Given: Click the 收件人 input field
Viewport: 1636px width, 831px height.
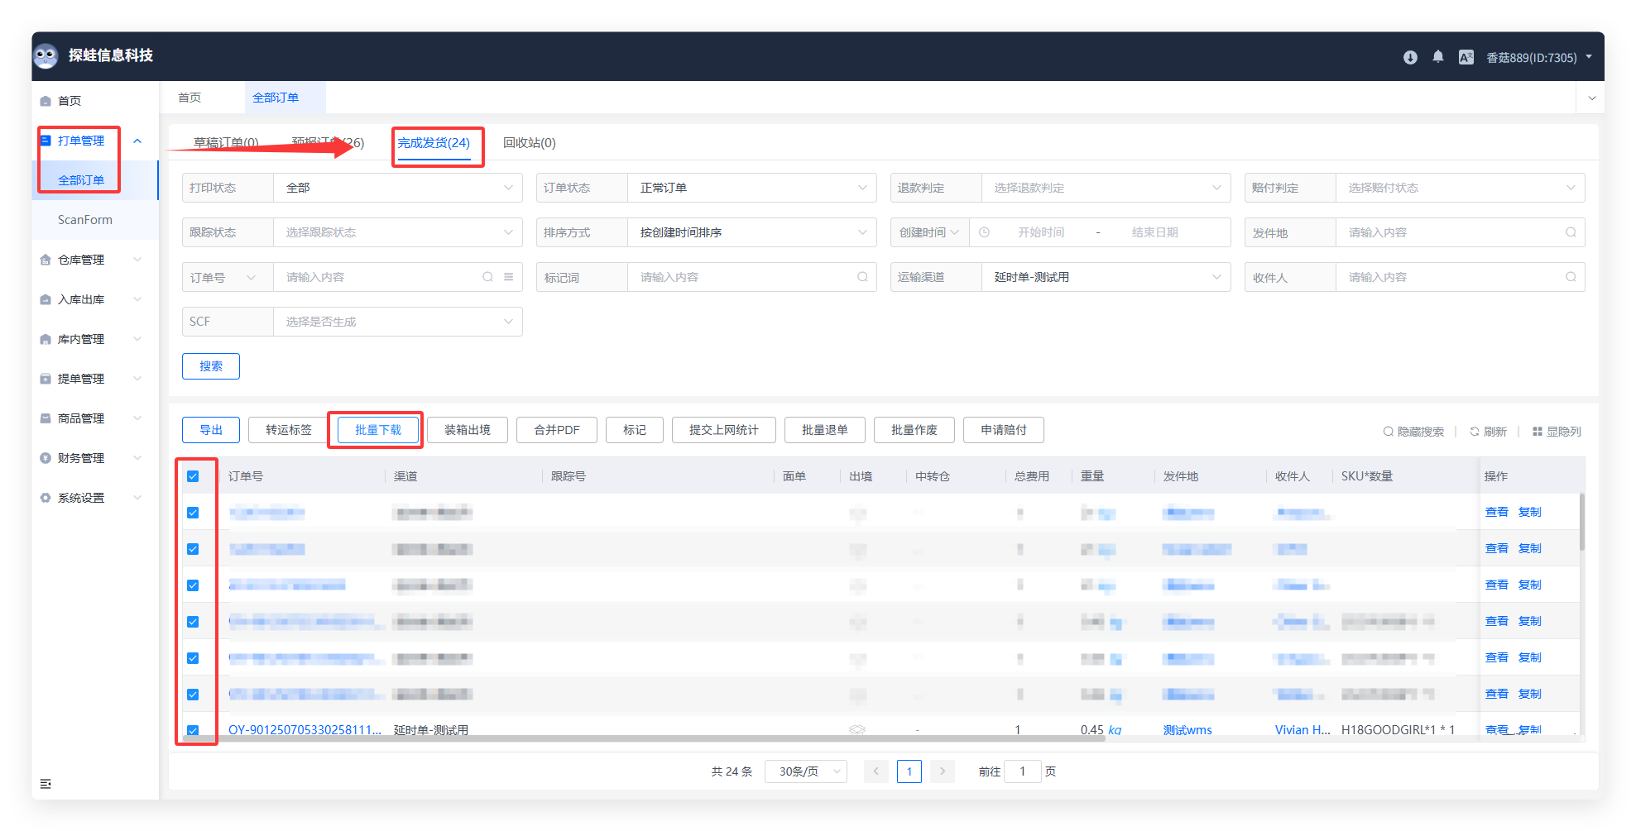Looking at the screenshot, I should (x=1452, y=277).
